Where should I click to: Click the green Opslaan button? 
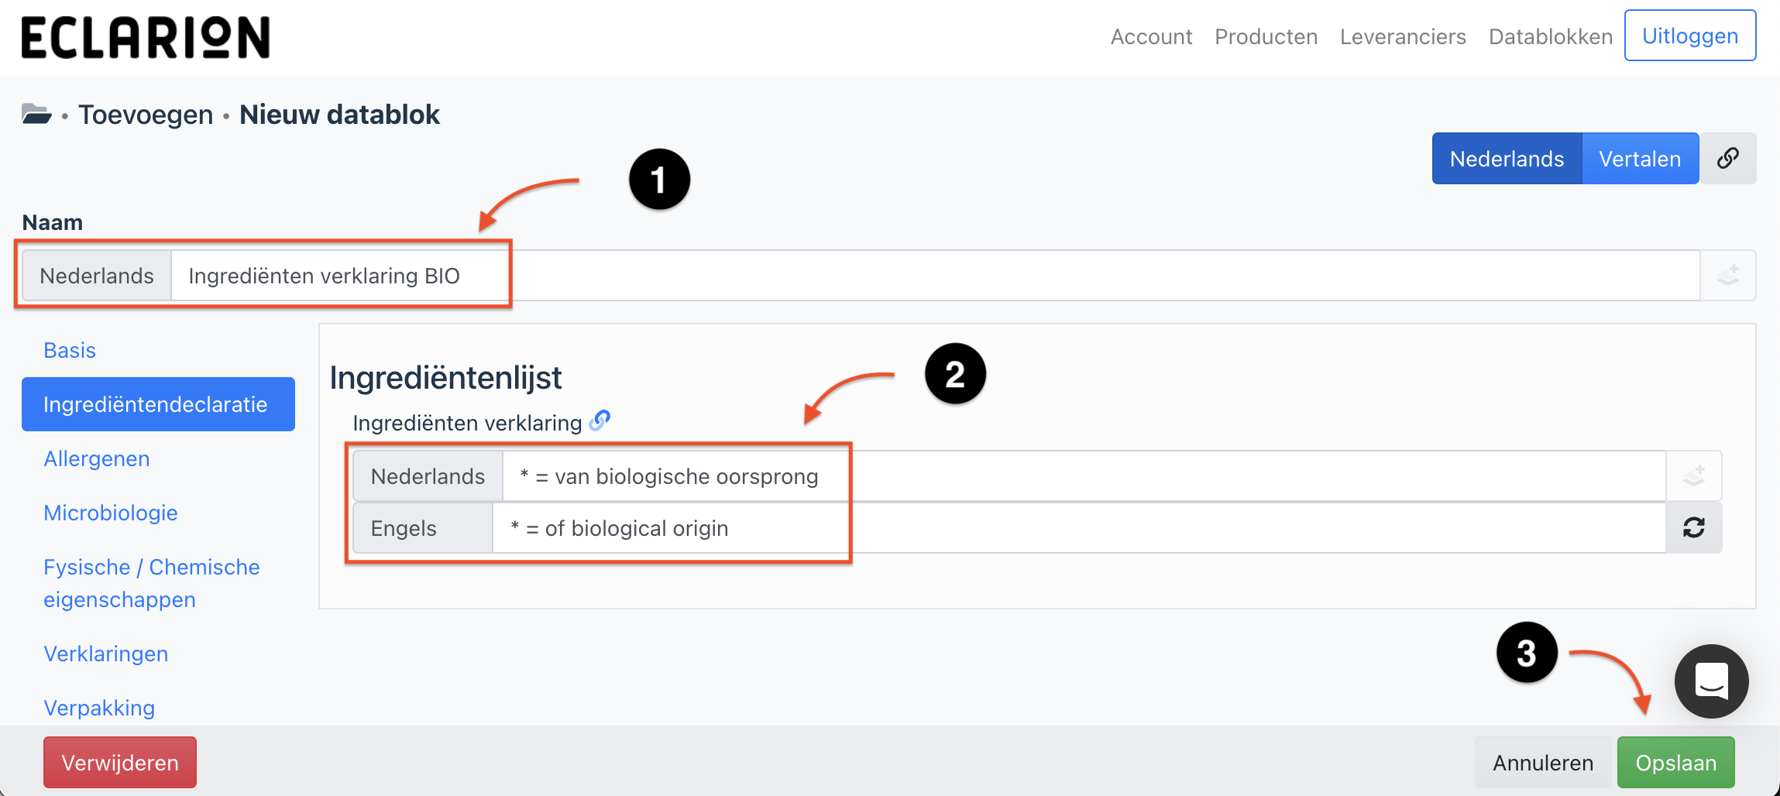click(1676, 763)
